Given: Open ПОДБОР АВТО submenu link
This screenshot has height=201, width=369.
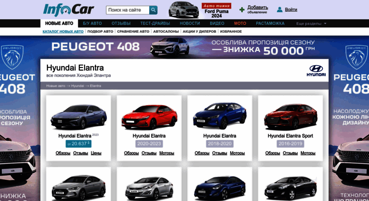Looking at the screenshot, I should (x=100, y=31).
